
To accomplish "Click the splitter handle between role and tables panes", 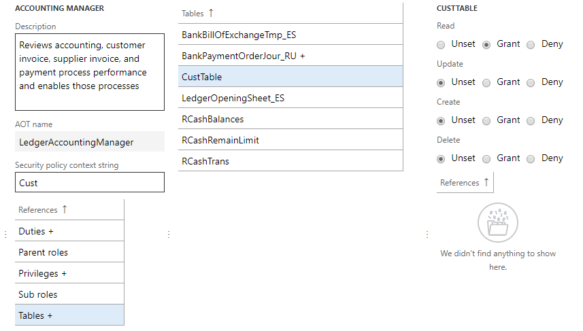I will click(169, 234).
